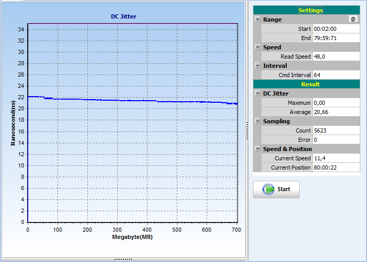Select the Current Position value 80:00:22
The image size is (367, 262).
[x=336, y=167]
